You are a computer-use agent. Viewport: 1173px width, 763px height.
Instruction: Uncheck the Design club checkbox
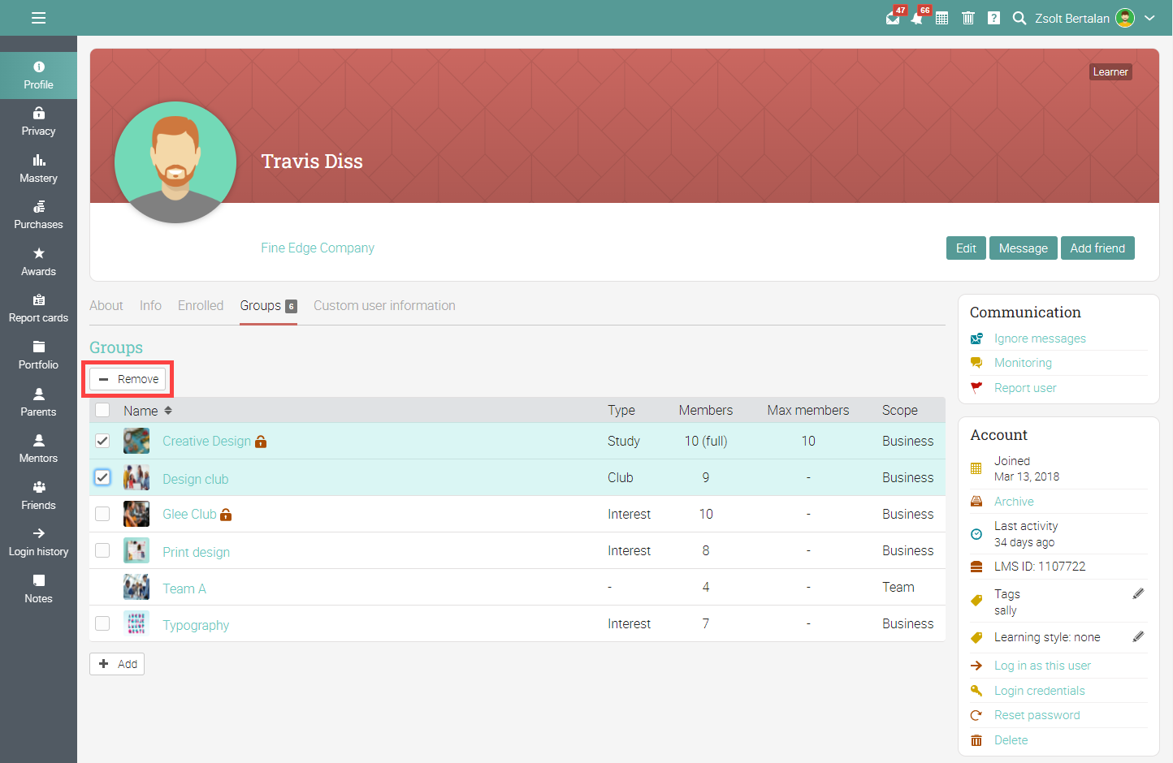point(102,477)
